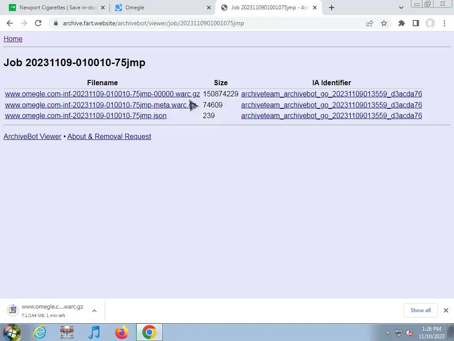Screen dimensions: 454x341
Task: Click the download file type icon
Action: (12, 310)
